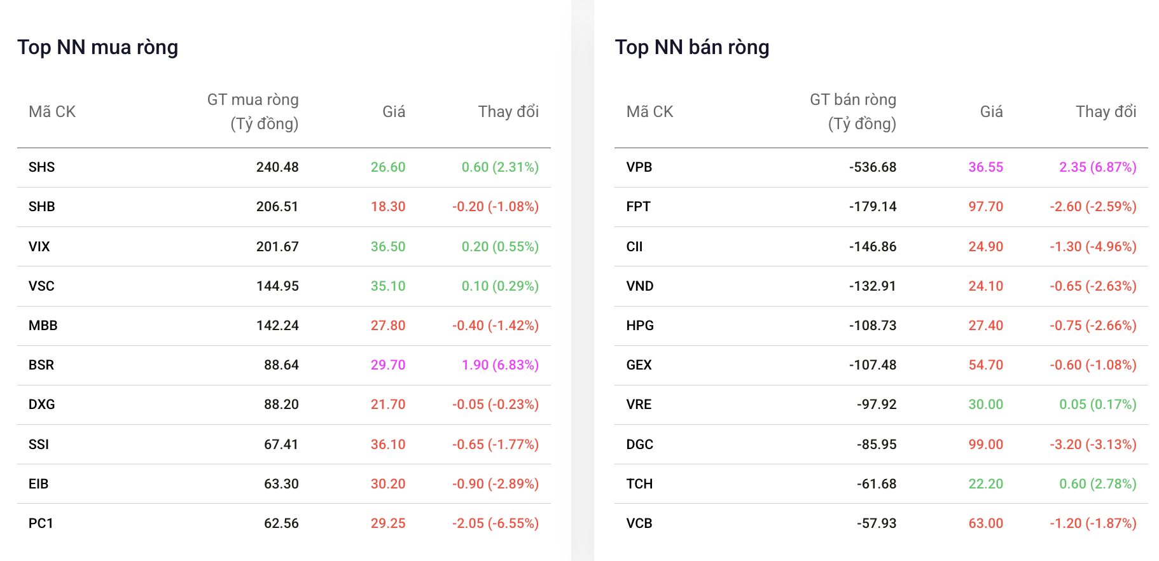
Task: Click the EIB ticker
Action: coord(38,484)
